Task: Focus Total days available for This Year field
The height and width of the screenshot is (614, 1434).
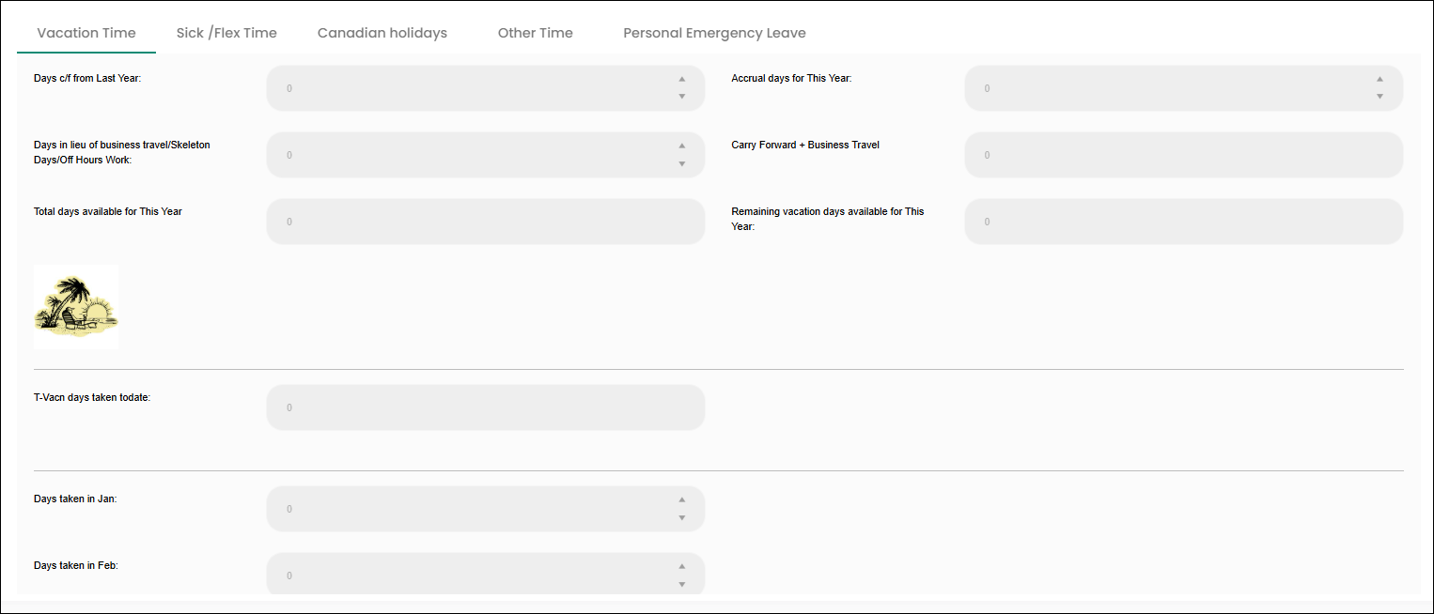Action: click(485, 222)
